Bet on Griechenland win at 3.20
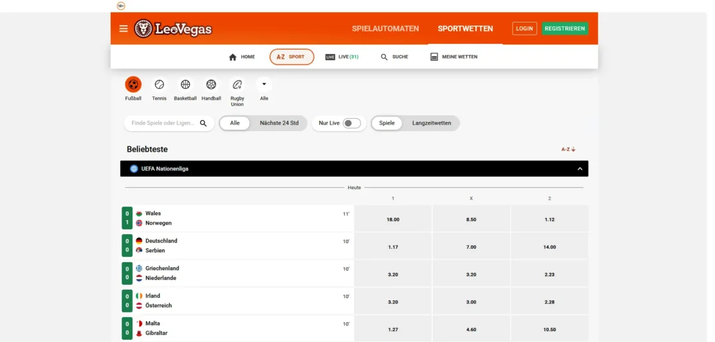Screen dimensions: 715x342 coord(393,274)
